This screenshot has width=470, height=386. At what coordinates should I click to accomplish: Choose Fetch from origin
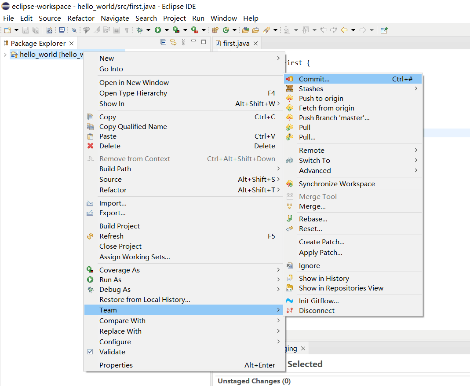click(353, 108)
